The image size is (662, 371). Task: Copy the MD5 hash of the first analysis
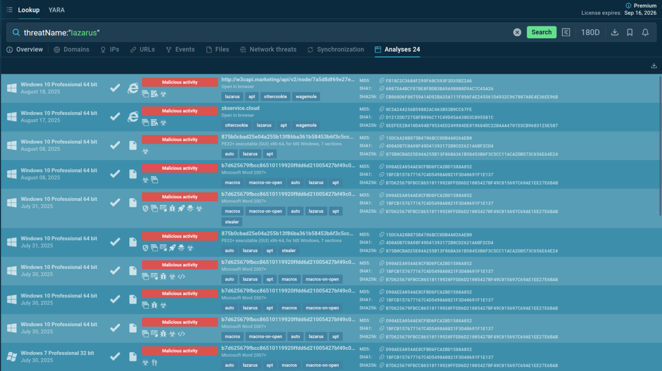tap(382, 80)
